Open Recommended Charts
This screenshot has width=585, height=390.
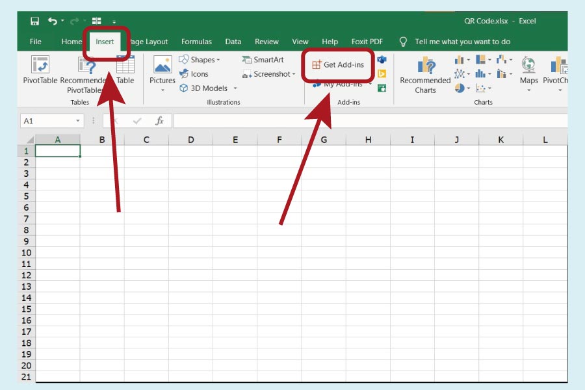[425, 75]
